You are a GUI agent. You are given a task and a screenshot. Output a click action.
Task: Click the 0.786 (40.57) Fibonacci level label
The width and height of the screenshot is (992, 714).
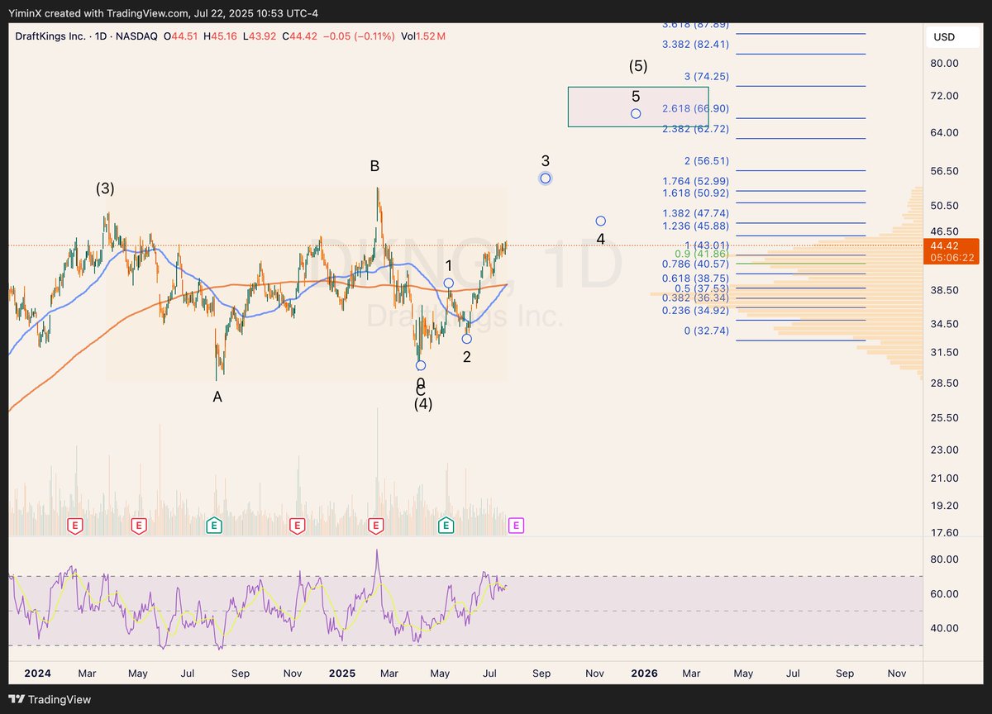click(x=695, y=264)
